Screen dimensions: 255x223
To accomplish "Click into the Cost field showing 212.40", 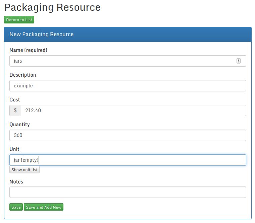I will (133, 110).
